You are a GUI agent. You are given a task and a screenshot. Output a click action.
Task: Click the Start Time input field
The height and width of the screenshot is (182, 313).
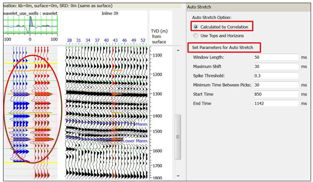276,94
